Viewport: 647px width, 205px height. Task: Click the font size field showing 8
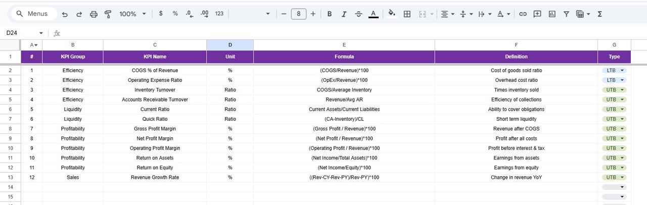pyautogui.click(x=298, y=14)
